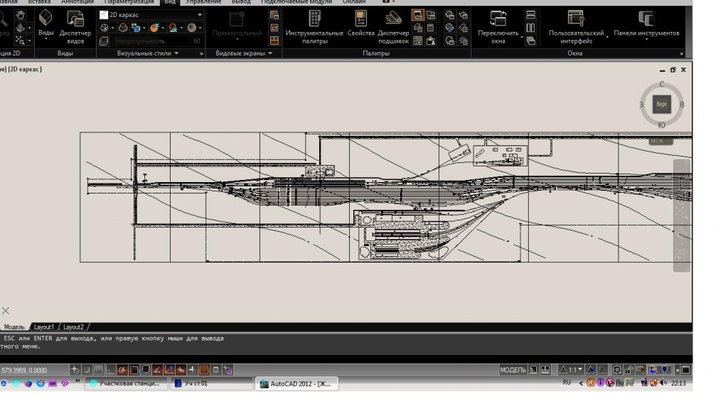
Task: Switch to the Layout2 tab
Action: coord(73,326)
